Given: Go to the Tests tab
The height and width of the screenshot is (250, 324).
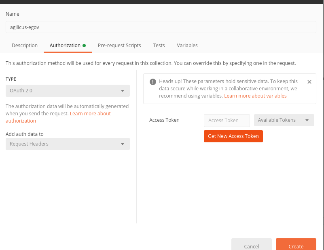Looking at the screenshot, I should click(159, 46).
